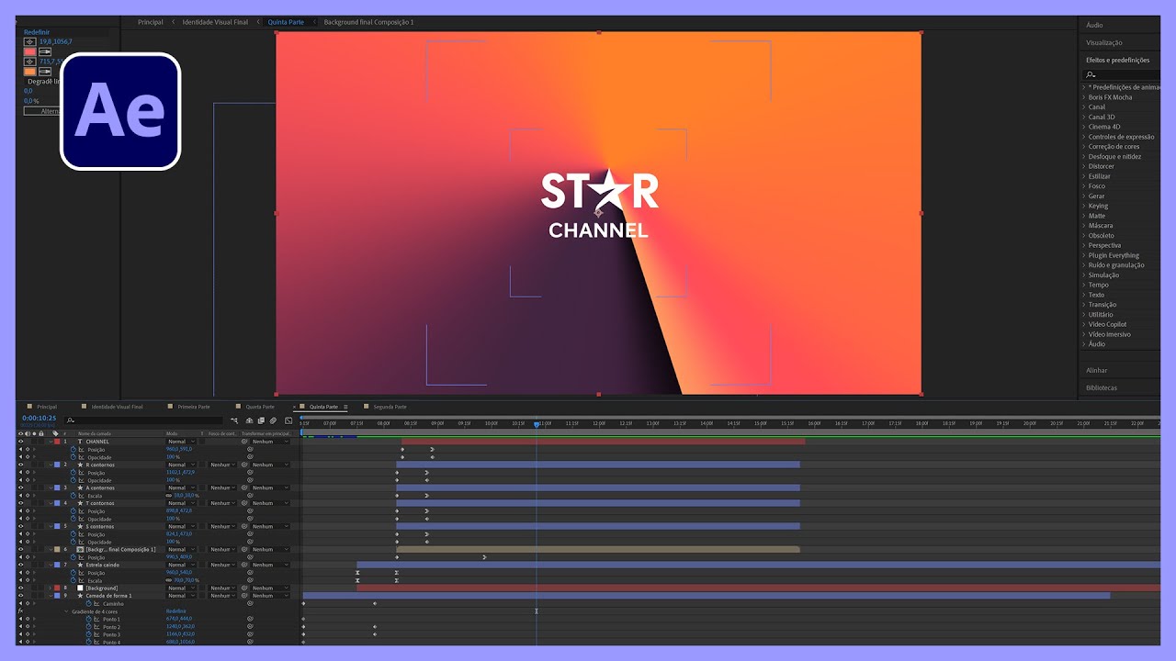Hide the Camada de forma 1 layer eye

coord(21,596)
